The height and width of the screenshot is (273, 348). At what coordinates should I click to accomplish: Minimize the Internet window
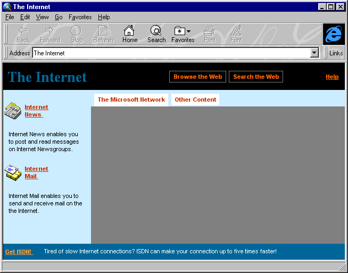322,7
